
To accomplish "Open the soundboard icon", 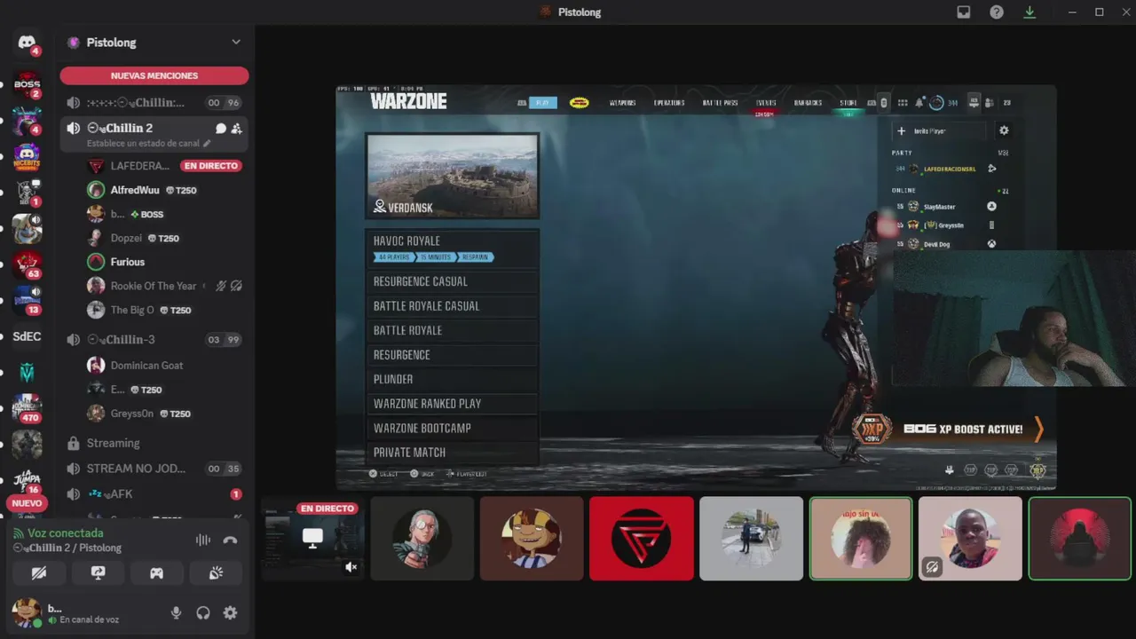I will click(216, 573).
